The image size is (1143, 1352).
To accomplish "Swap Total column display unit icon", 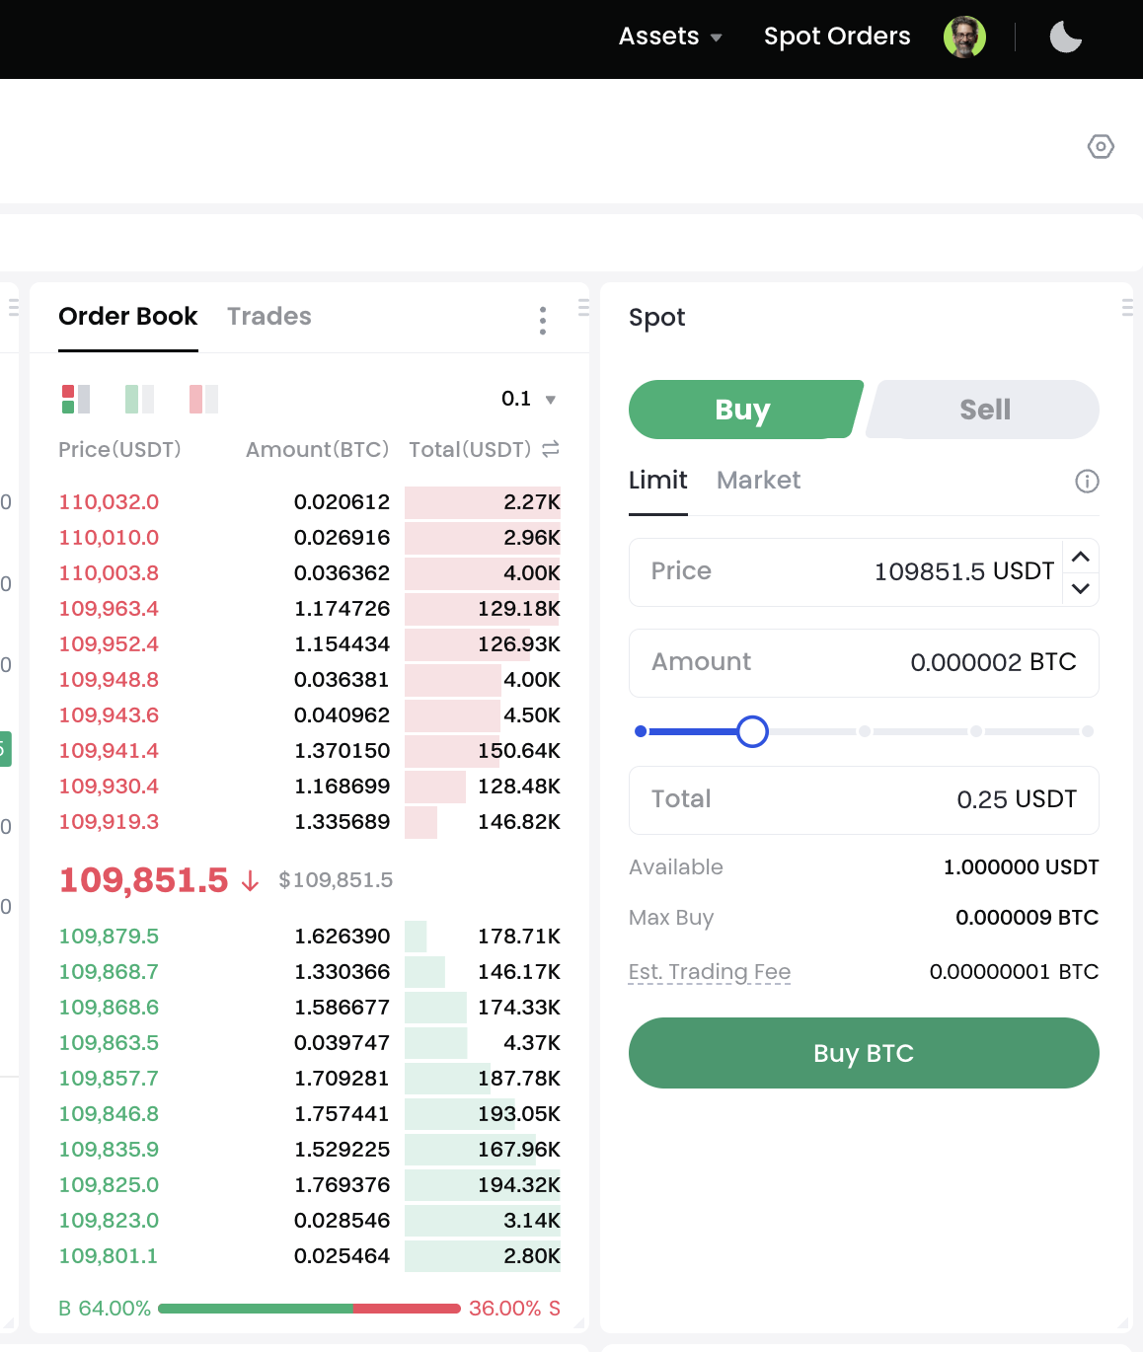I will coord(551,449).
